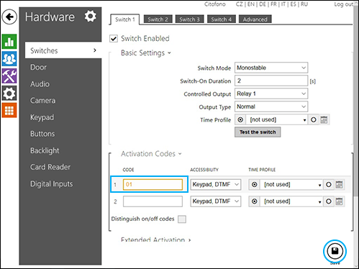The height and width of the screenshot is (269, 359).
Task: Switch language to RU
Action: coord(304,4)
